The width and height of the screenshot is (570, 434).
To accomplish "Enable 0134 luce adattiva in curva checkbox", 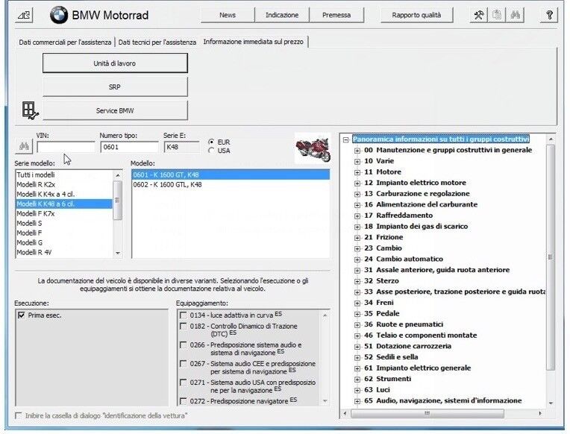I will pos(184,316).
